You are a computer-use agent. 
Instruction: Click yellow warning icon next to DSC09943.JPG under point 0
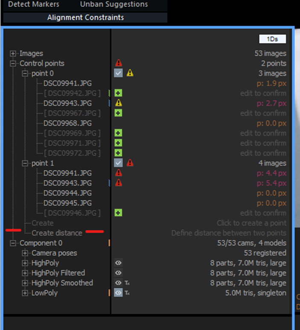tap(119, 103)
